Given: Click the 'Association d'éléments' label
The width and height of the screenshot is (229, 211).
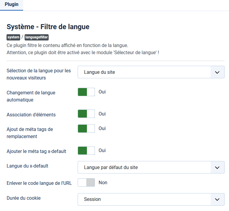Looking at the screenshot, I should [31, 115].
